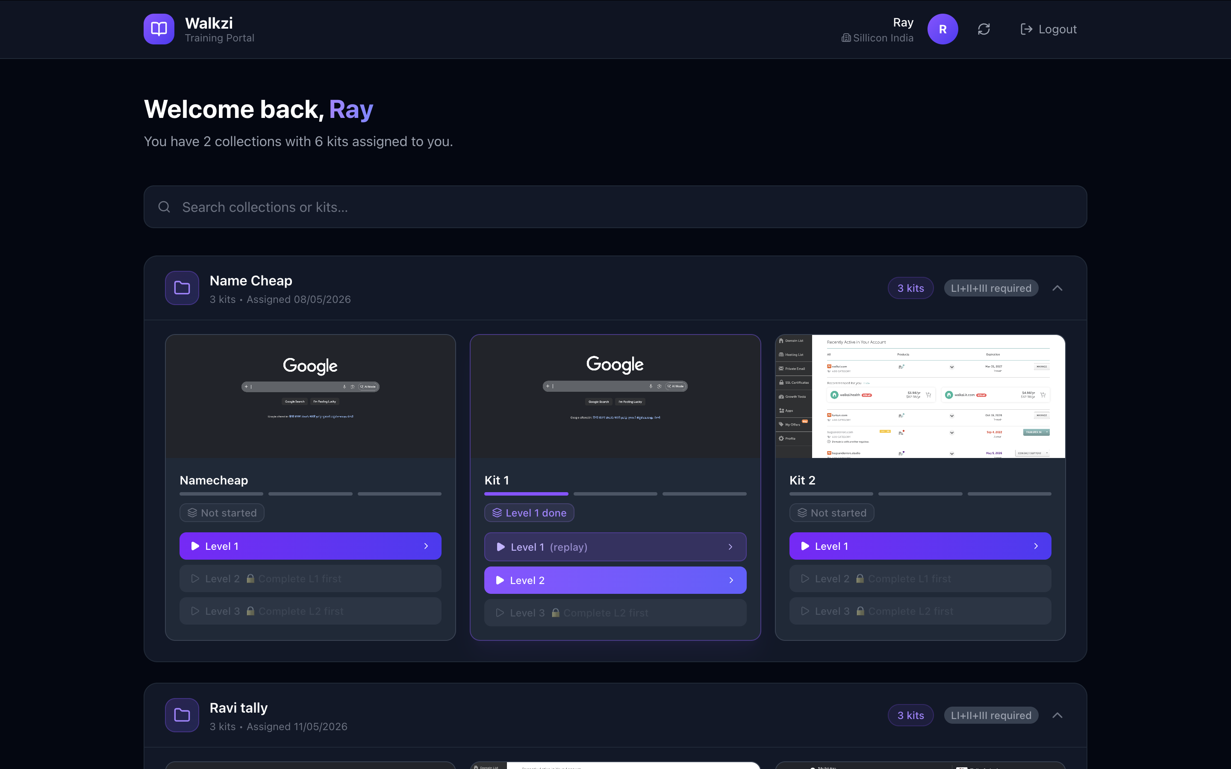Click the refresh icon in the header

click(984, 29)
